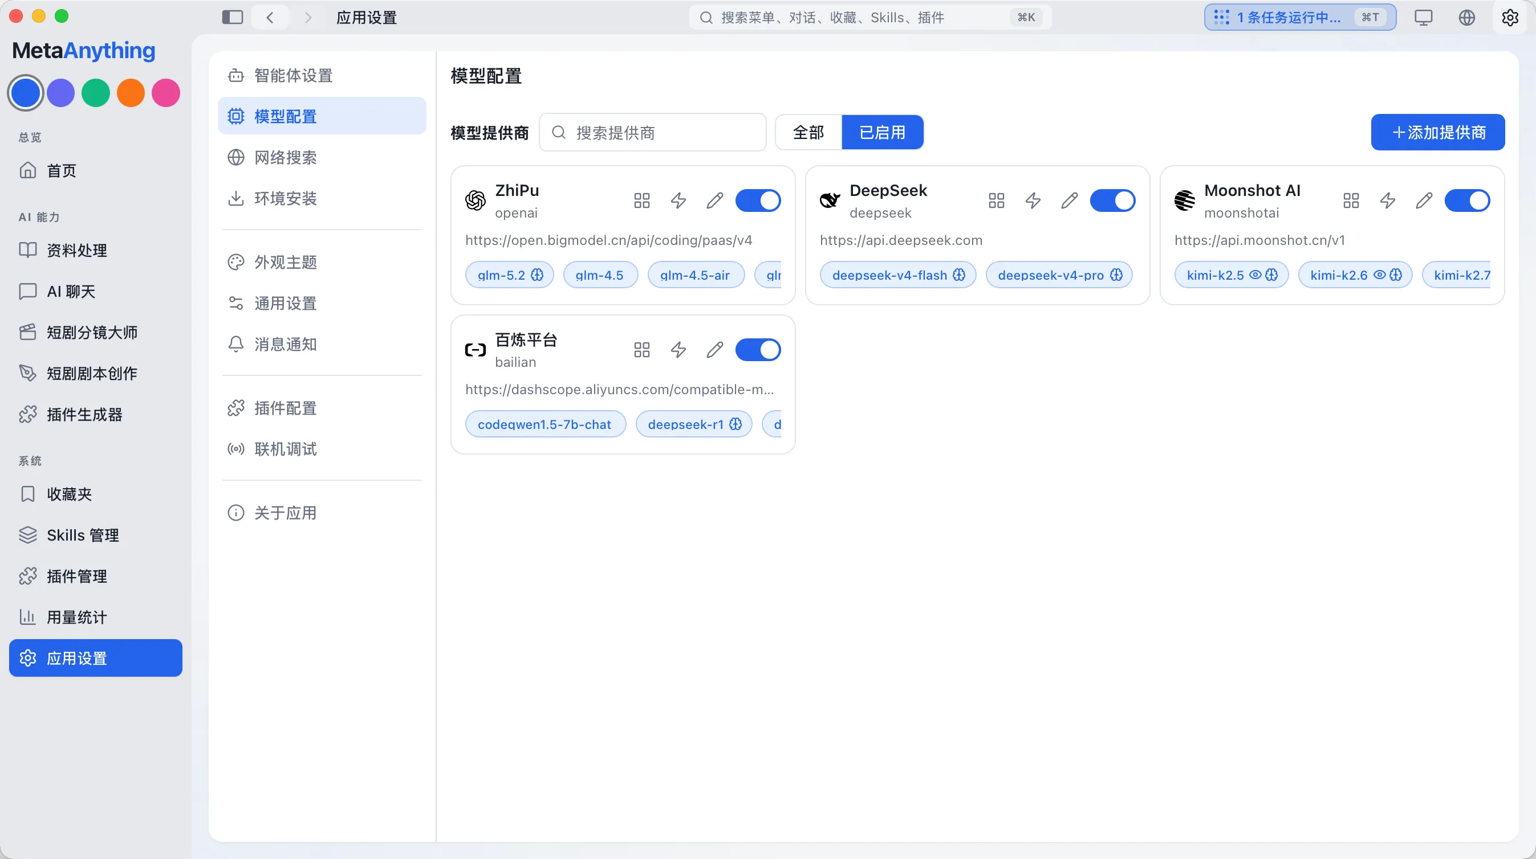Click the deepseek-v4-flash model tag
Viewport: 1536px width, 859px height.
pyautogui.click(x=898, y=275)
